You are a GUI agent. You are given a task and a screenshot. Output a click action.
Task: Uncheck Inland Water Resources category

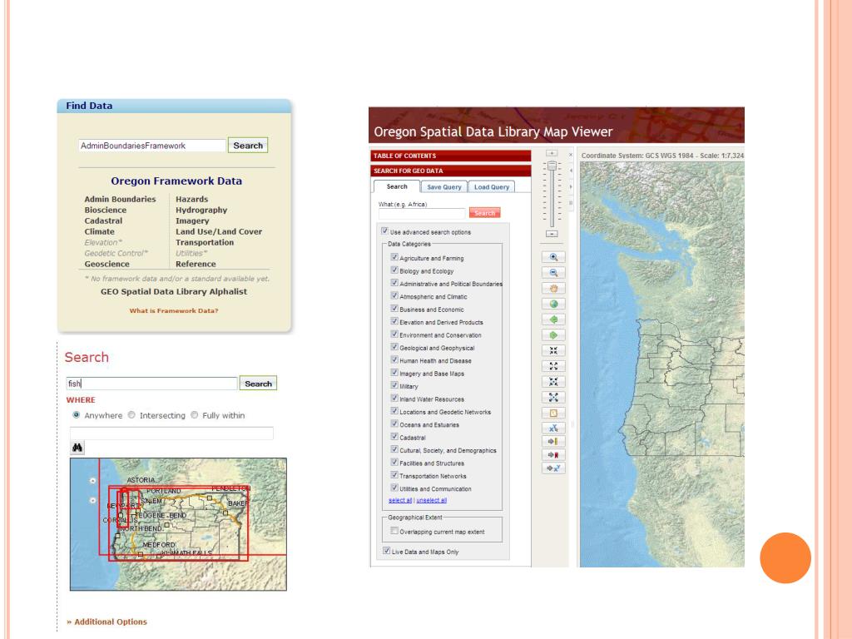pyautogui.click(x=394, y=399)
